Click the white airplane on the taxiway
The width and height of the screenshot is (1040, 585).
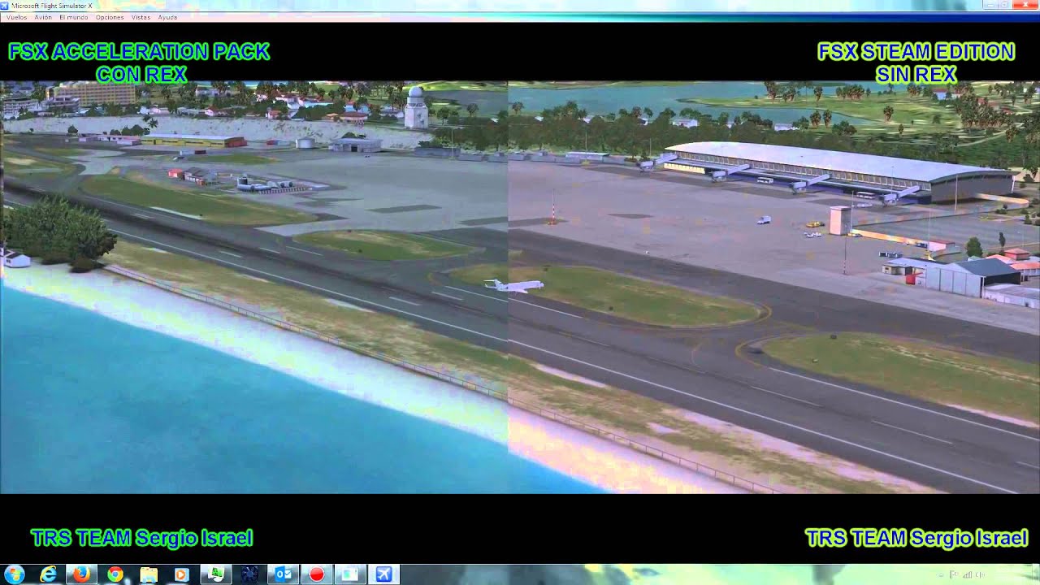[x=514, y=285]
